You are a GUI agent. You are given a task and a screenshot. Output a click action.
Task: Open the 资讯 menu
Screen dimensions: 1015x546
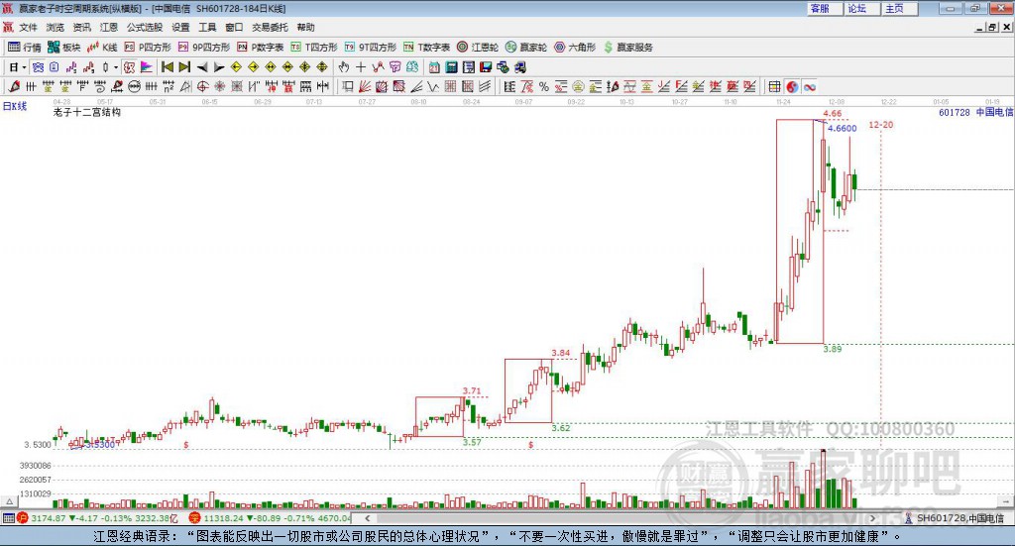point(81,27)
